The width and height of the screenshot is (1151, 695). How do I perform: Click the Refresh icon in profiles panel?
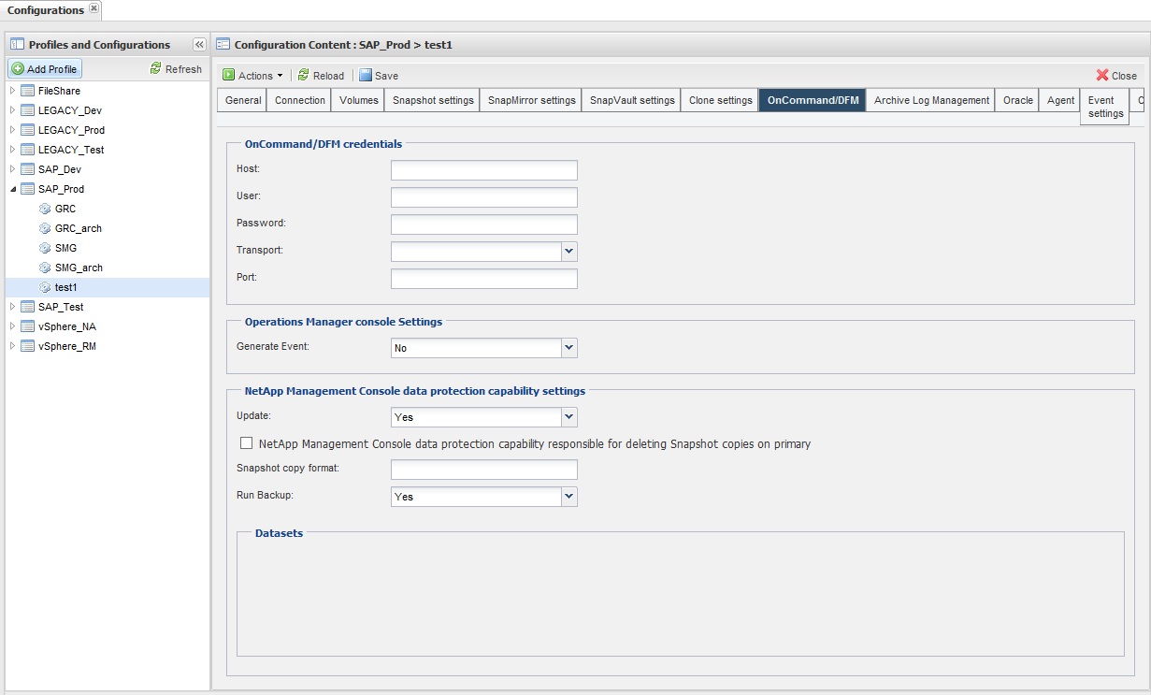coord(156,68)
